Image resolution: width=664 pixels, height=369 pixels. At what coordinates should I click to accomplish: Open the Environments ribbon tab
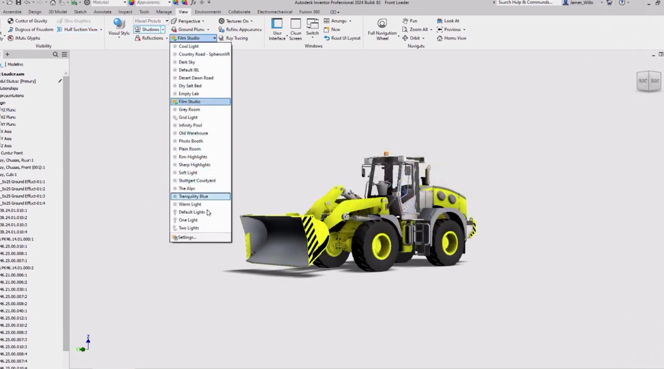click(208, 12)
